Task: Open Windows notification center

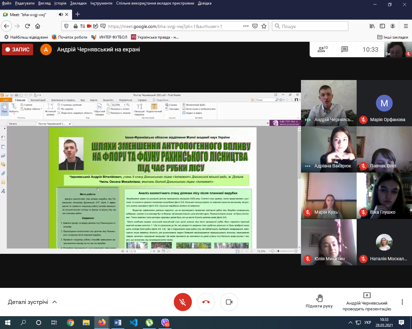Action: [x=401, y=323]
